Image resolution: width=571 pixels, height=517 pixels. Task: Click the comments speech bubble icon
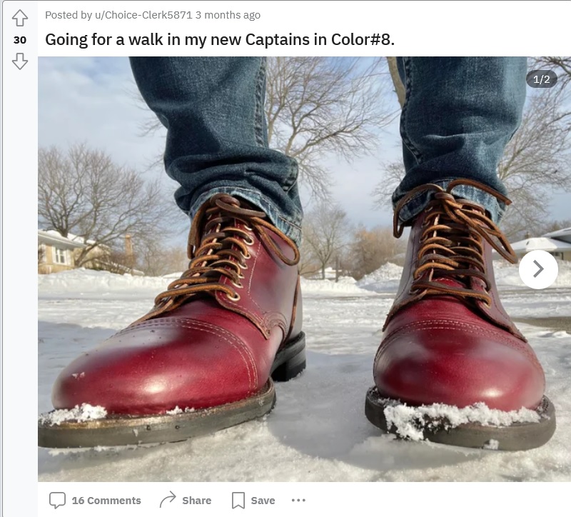point(57,501)
